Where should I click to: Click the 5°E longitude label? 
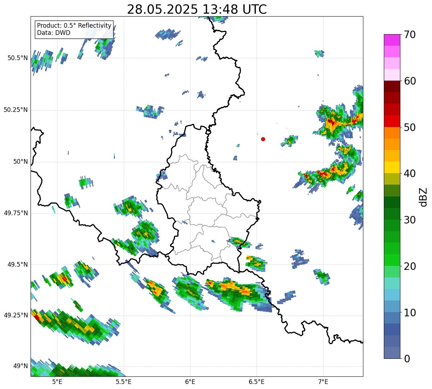57,381
